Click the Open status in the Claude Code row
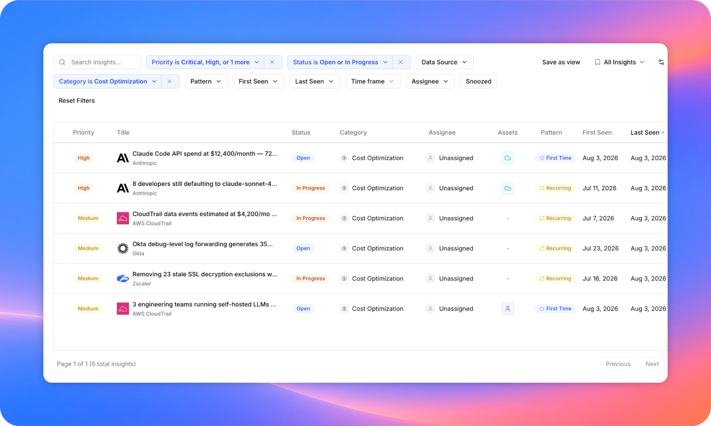Image resolution: width=711 pixels, height=426 pixels. (303, 158)
